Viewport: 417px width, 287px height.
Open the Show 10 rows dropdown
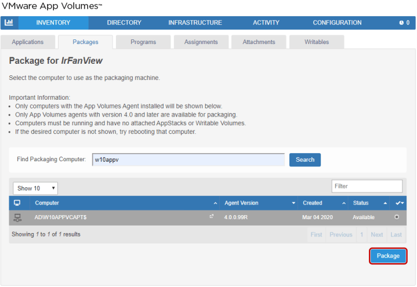(35, 188)
